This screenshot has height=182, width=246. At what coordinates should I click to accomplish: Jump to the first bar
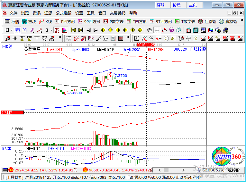click(73, 30)
